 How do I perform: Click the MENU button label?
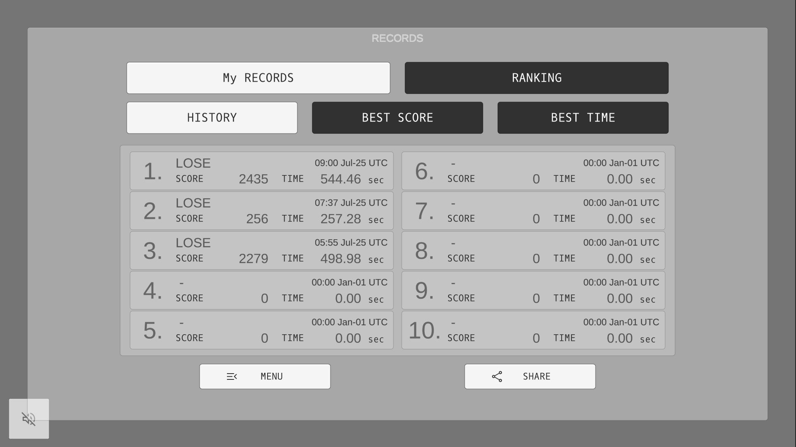(x=272, y=377)
